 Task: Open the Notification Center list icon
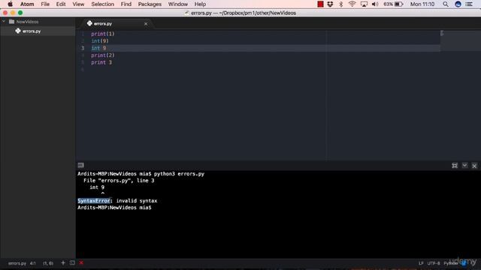pos(469,4)
